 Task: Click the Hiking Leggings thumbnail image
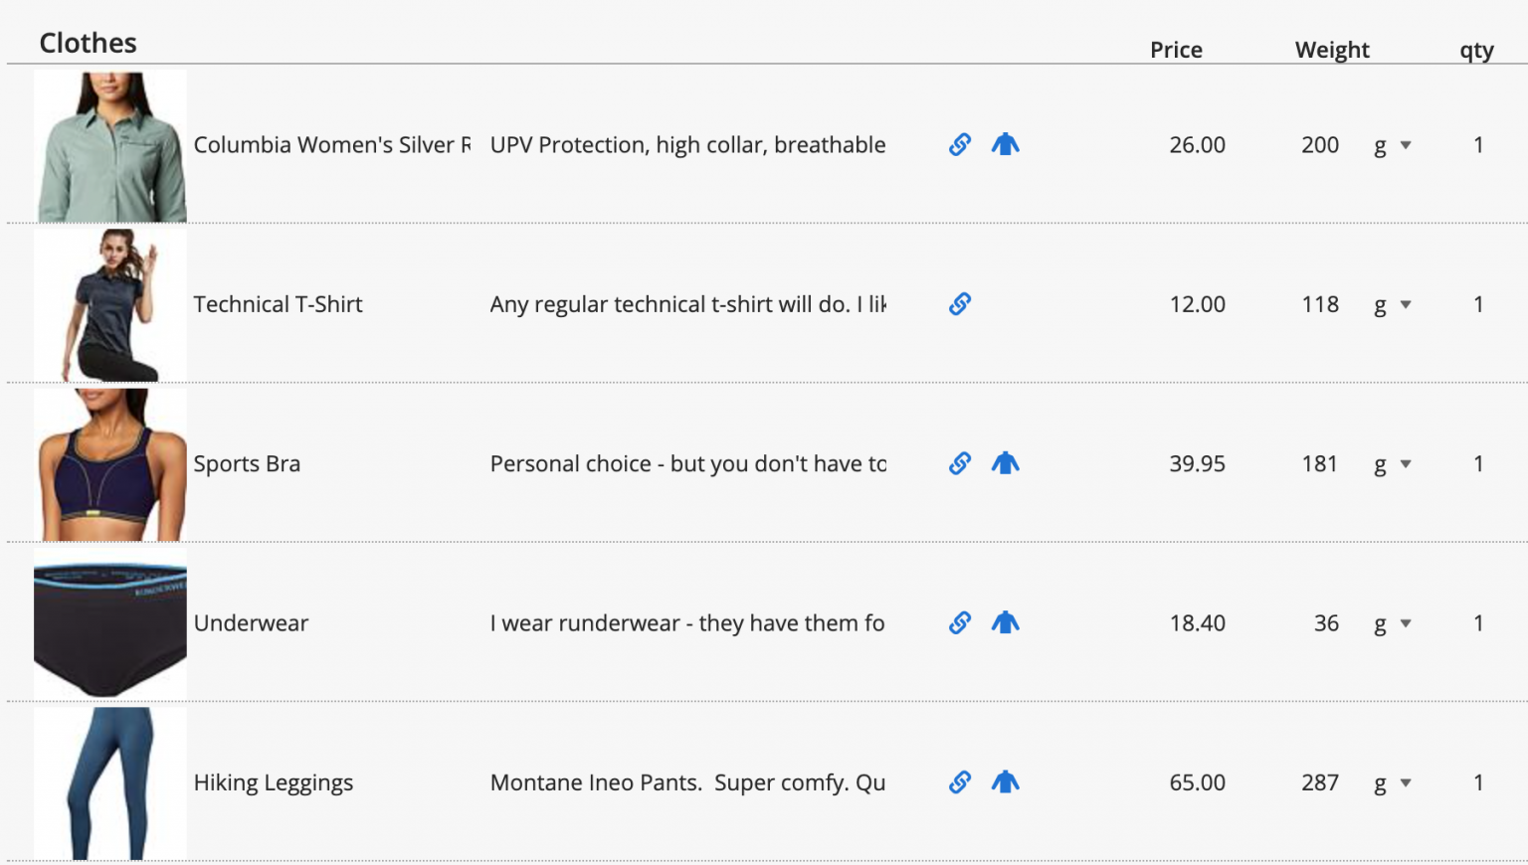point(109,782)
